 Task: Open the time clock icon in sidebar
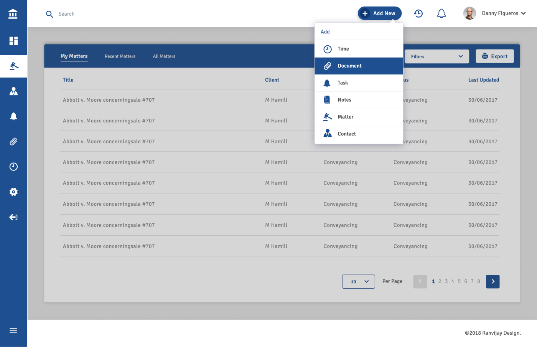13,167
